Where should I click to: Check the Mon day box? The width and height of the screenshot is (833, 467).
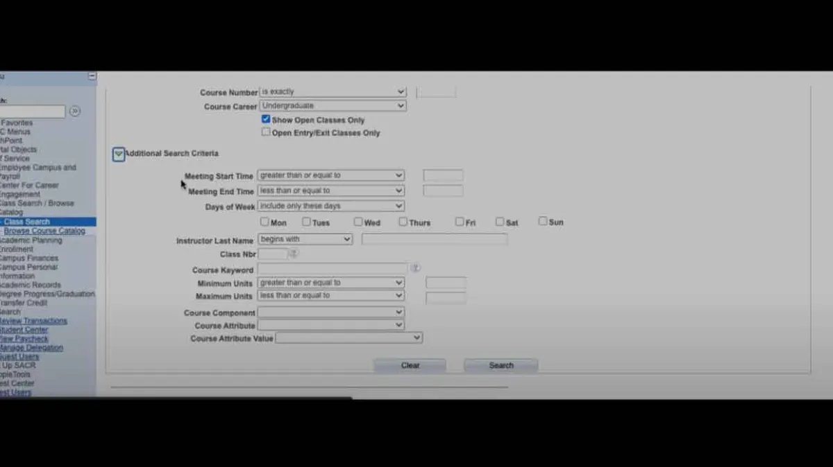[x=264, y=222]
